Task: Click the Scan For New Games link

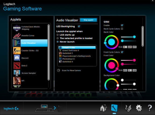Action: 71,70
